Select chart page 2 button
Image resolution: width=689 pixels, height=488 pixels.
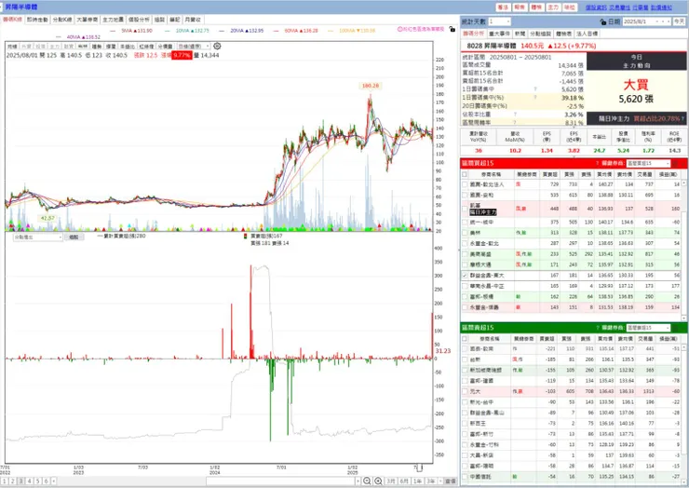[x=13, y=481]
